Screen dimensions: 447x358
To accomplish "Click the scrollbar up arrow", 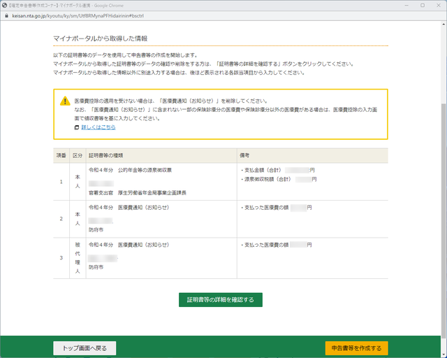I will coord(444,24).
